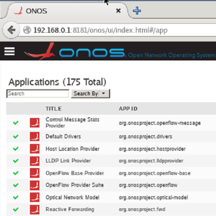Click the ONOS bird logo in header
This screenshot has height=216, width=216.
click(40, 51)
